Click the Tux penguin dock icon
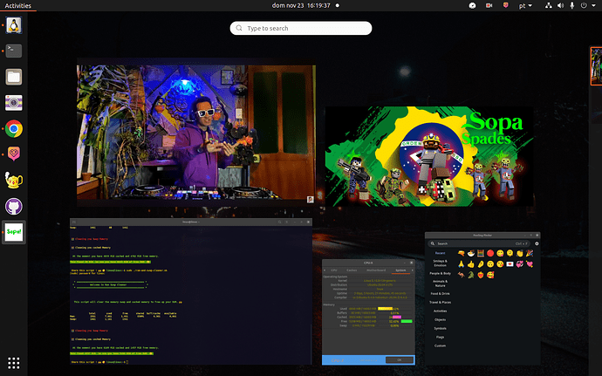The height and width of the screenshot is (376, 602). 14,24
